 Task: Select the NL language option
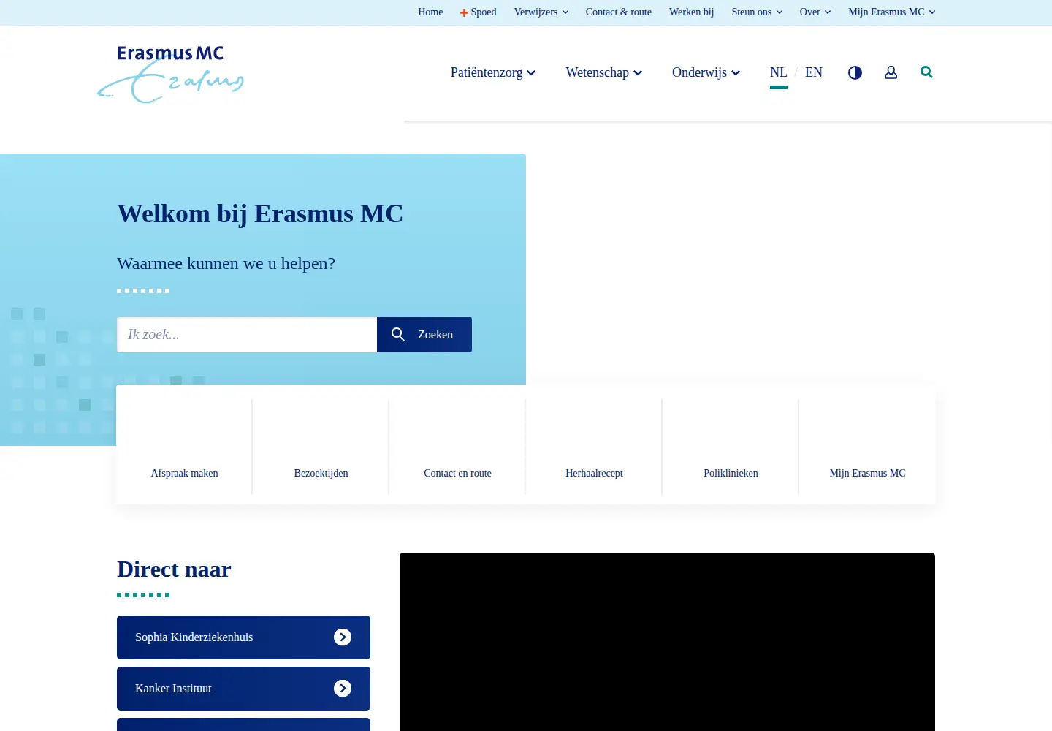779,72
